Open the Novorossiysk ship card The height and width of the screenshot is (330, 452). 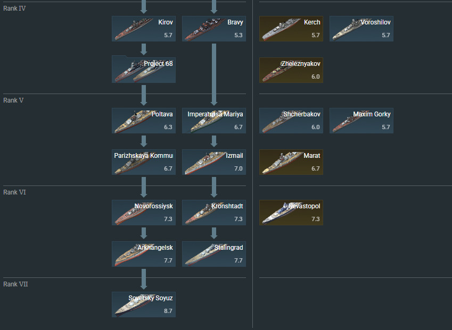coord(144,213)
